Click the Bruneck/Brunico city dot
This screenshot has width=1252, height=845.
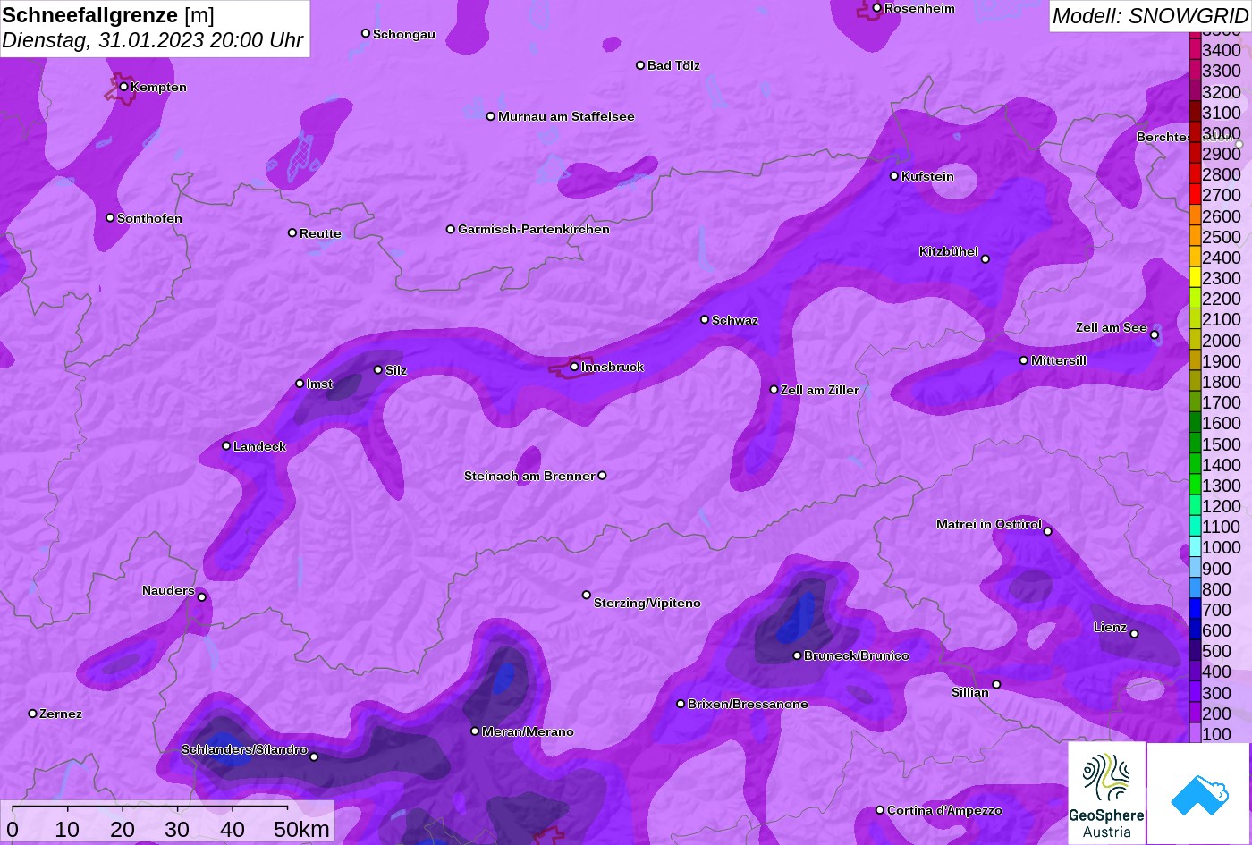[797, 655]
